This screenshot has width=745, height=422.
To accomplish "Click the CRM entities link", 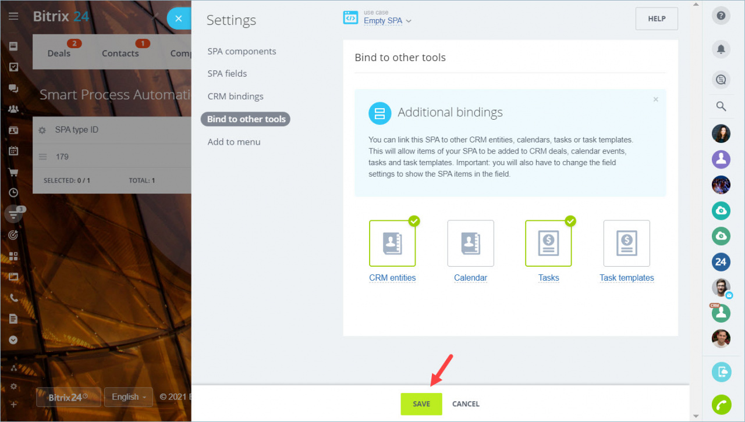I will pos(392,278).
